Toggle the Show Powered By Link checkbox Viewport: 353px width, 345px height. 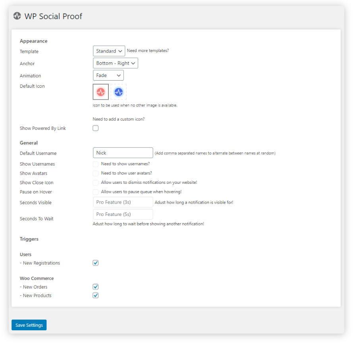[x=95, y=128]
